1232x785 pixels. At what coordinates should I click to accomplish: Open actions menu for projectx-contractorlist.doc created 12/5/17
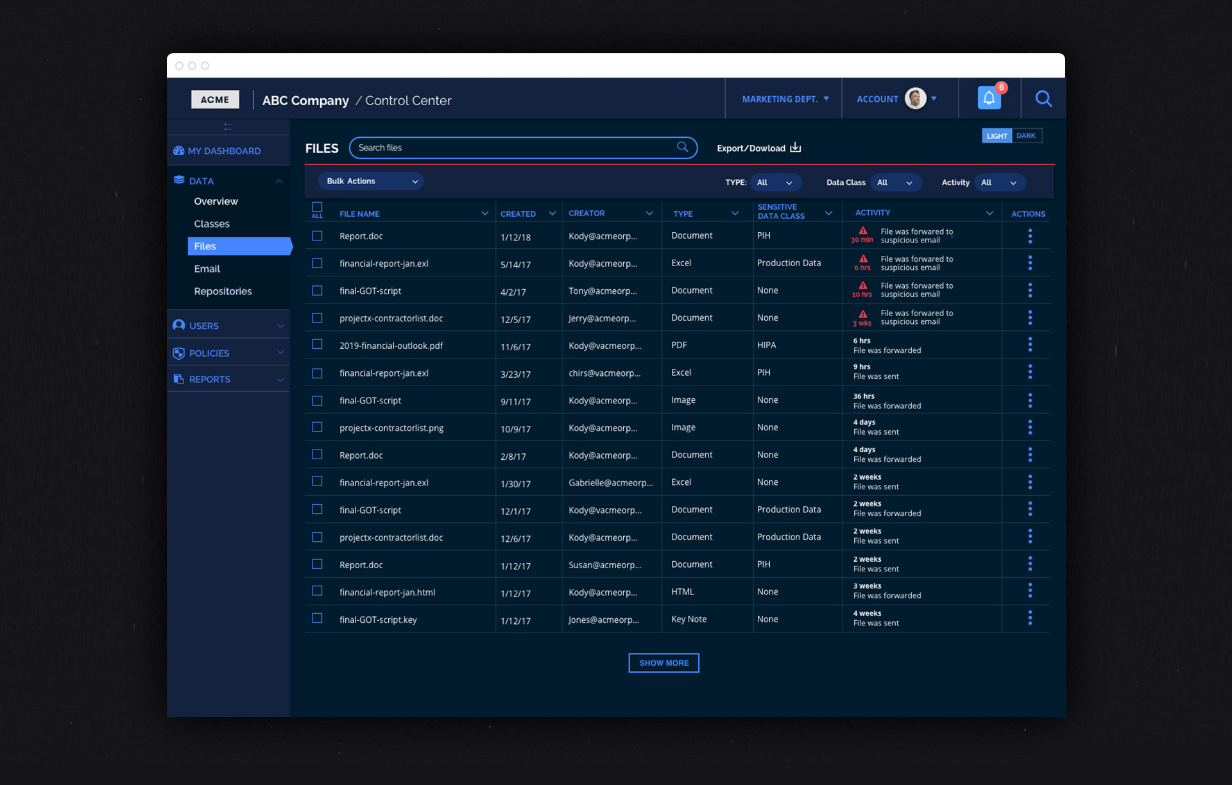coord(1030,317)
